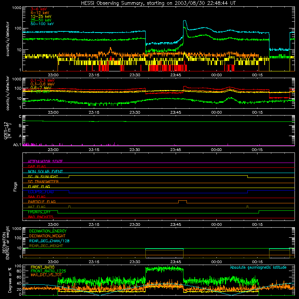Click the ECLIPSE_FLAG label
The image size is (299, 299).
(x=41, y=192)
